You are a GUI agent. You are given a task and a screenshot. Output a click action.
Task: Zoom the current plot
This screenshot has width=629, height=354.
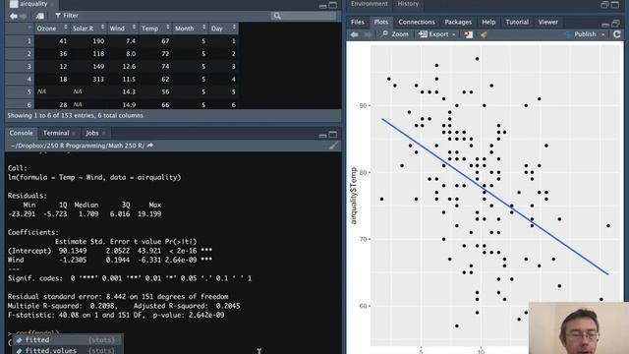tap(395, 34)
